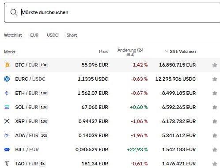Switch to the USDC markets tab

pyautogui.click(x=53, y=35)
